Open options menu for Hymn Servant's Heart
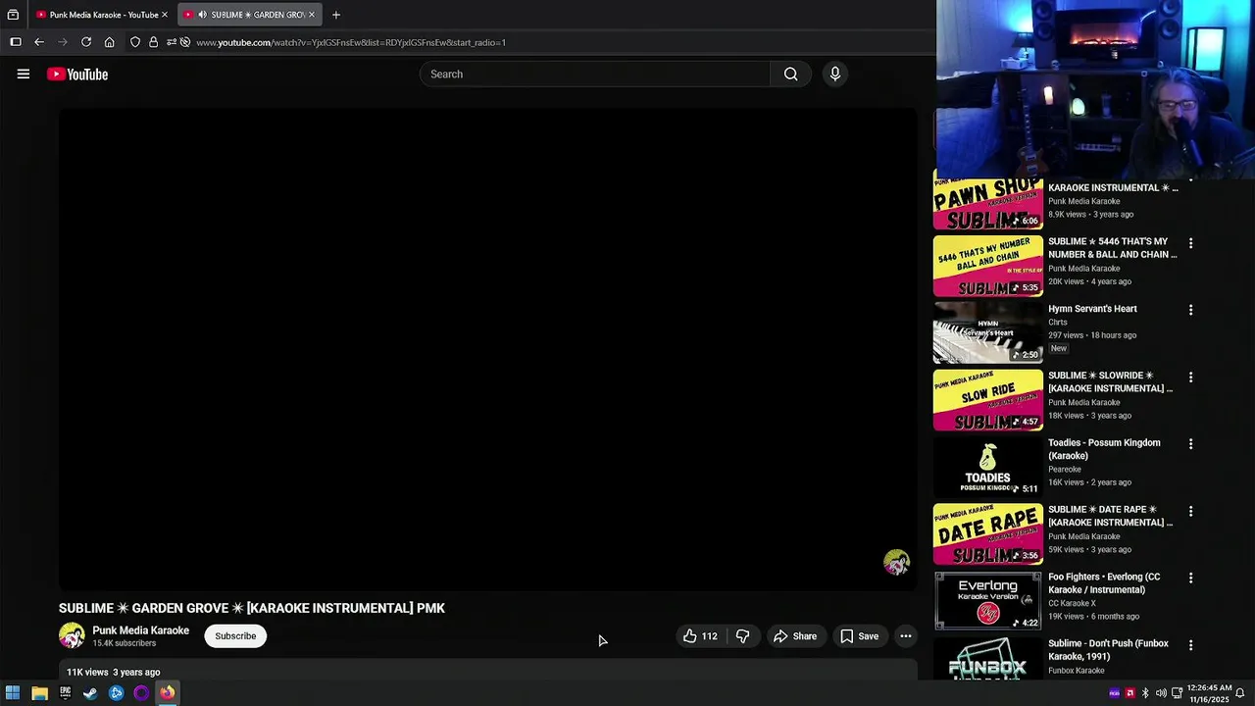1255x706 pixels. click(1191, 310)
